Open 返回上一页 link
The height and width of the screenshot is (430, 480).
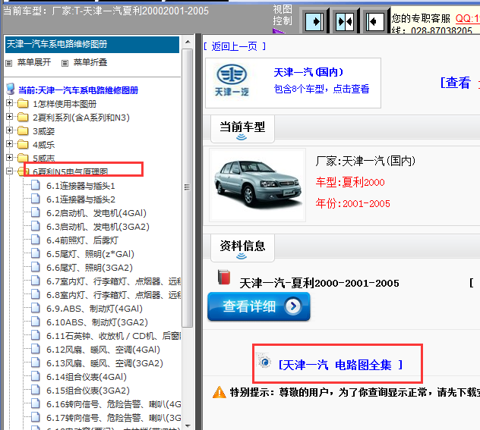point(235,46)
